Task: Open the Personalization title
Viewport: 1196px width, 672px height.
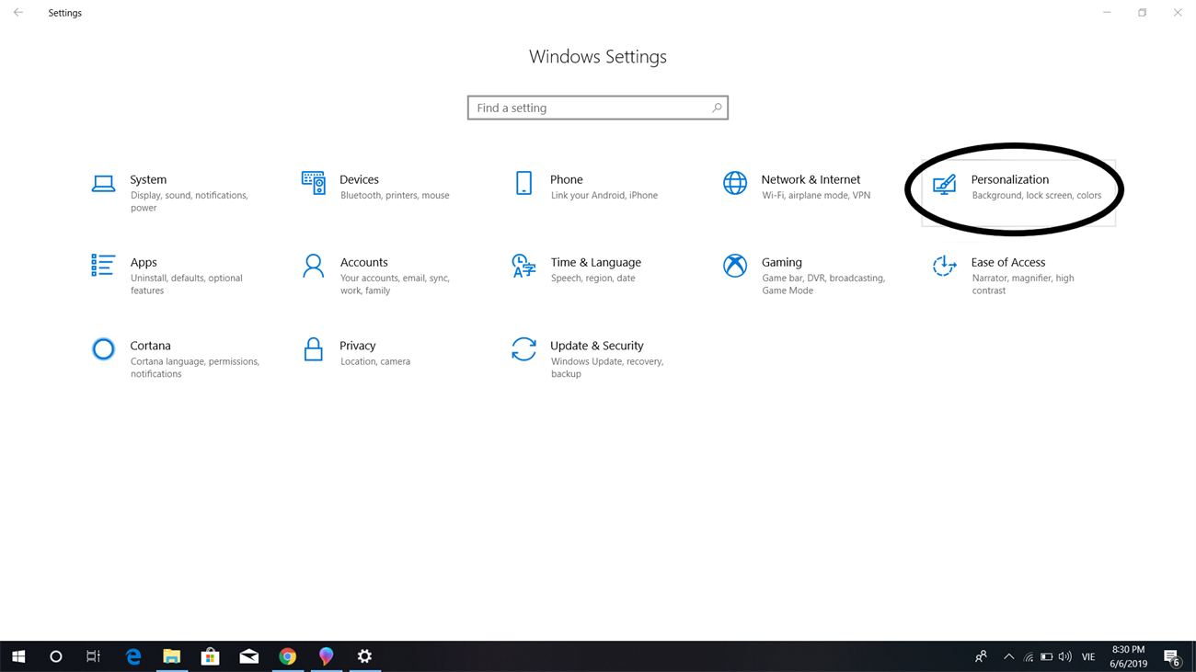Action: tap(1010, 179)
